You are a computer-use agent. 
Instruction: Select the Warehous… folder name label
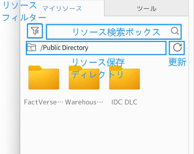coord(84,102)
